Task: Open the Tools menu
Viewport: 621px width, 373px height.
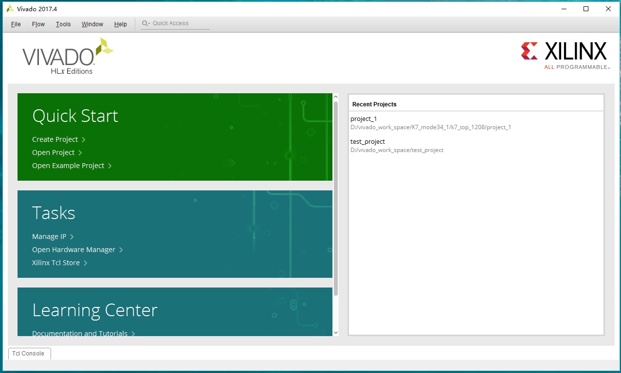Action: [x=63, y=24]
